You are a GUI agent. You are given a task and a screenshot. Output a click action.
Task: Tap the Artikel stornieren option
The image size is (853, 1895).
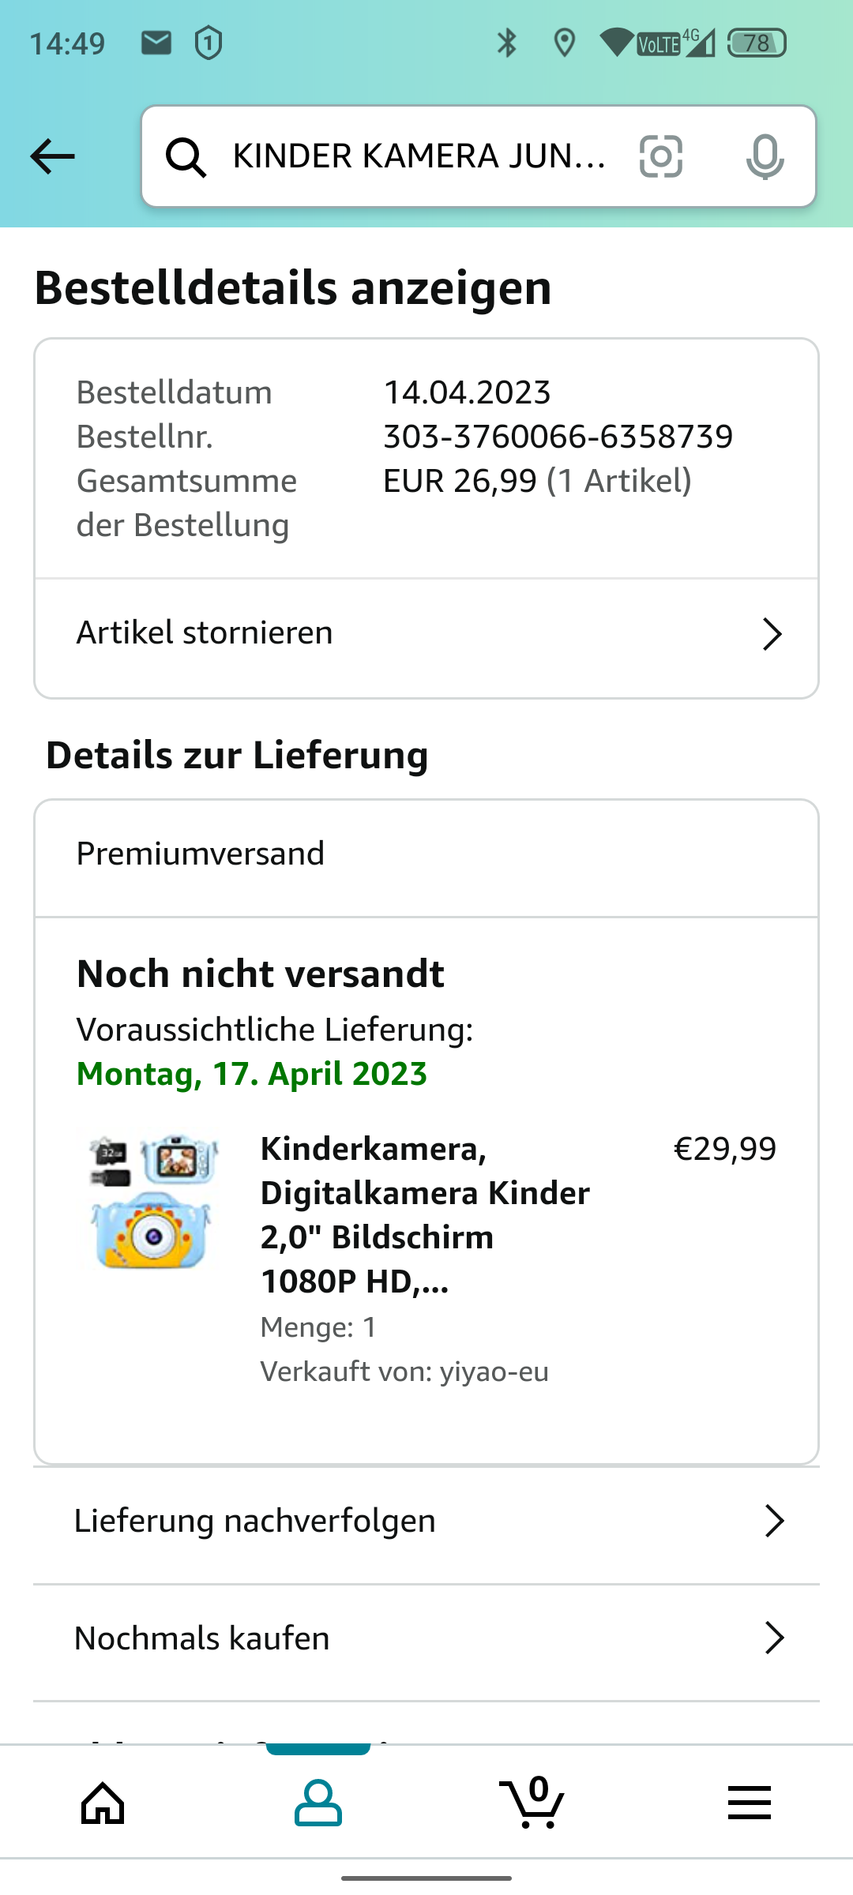(205, 633)
